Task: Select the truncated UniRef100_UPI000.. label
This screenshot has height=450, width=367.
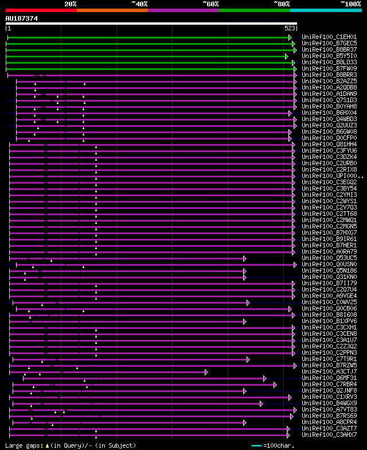Action: tap(333, 176)
